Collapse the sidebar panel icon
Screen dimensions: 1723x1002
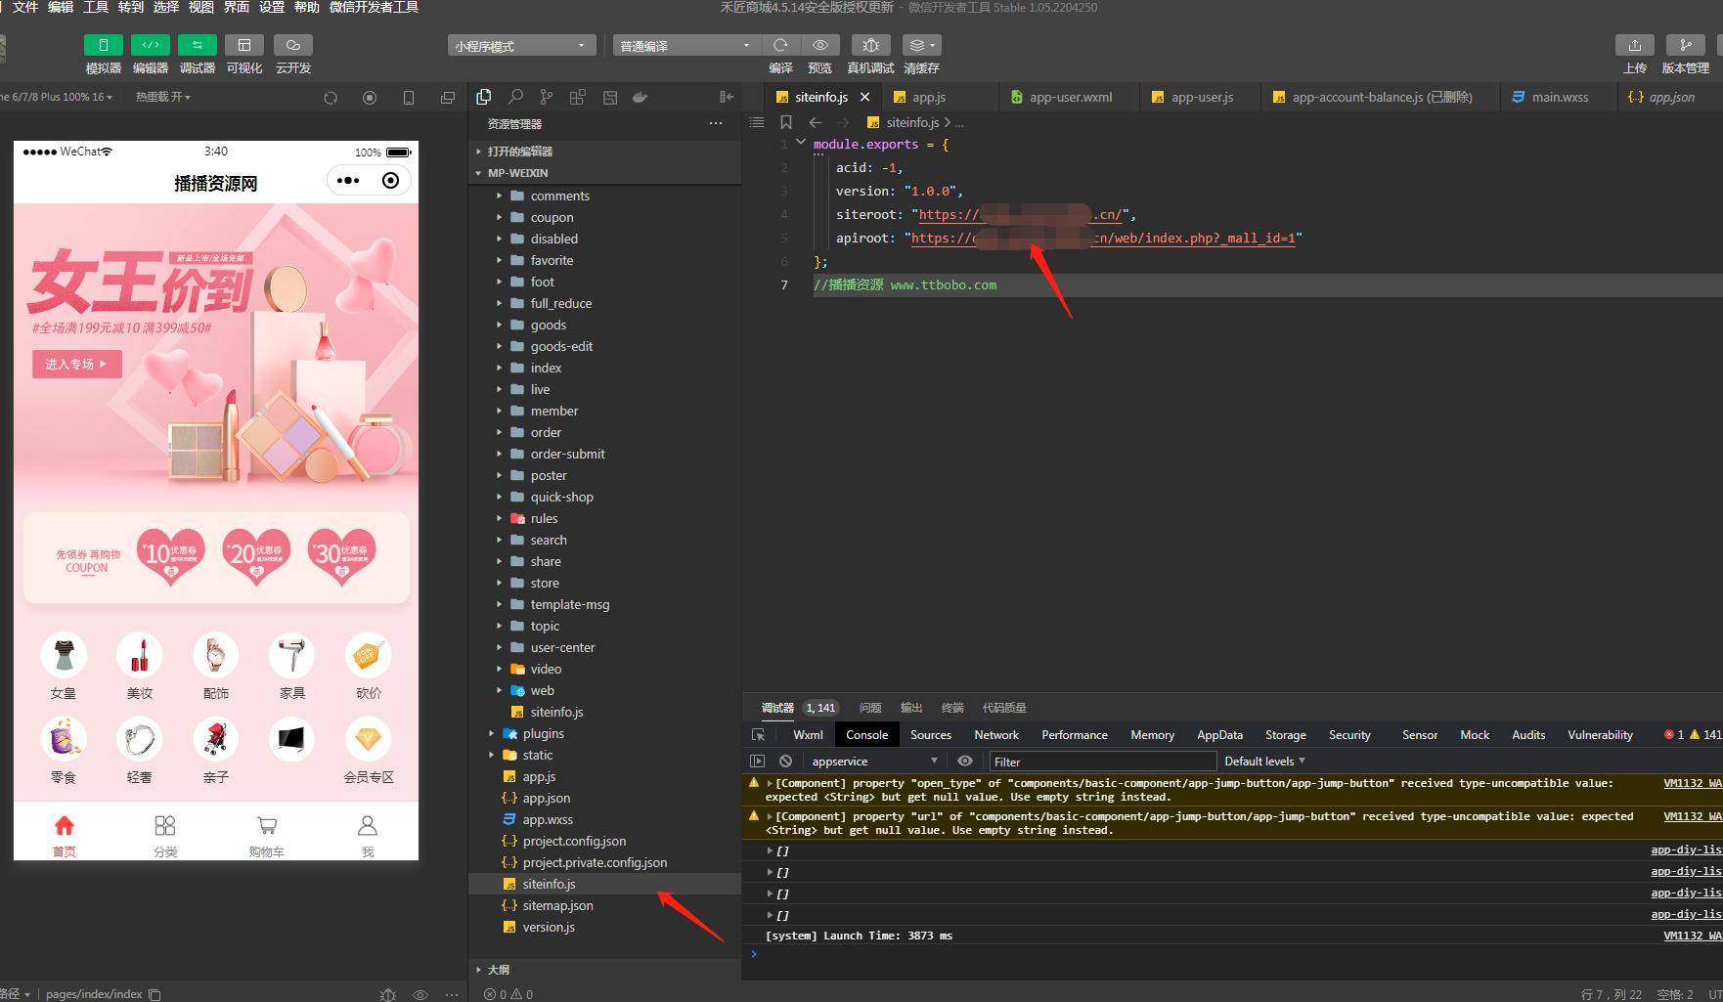point(727,97)
